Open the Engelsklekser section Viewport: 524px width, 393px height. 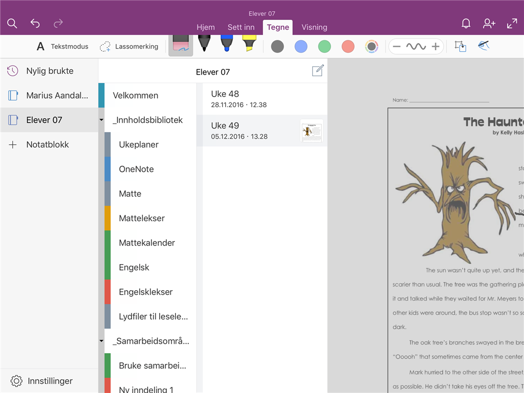tap(150, 292)
